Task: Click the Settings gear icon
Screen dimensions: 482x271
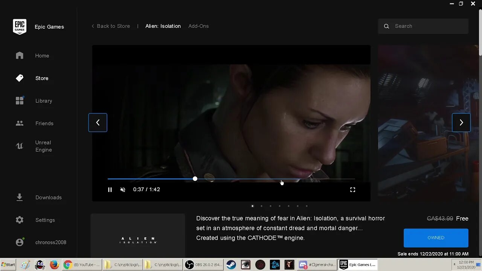Action: pos(20,220)
